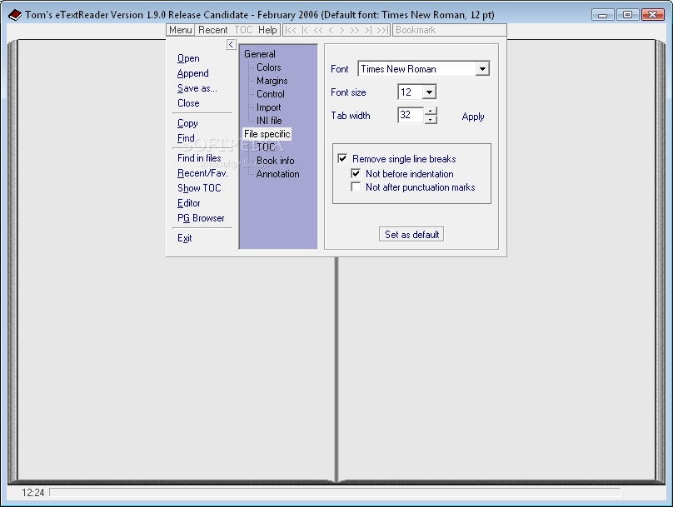Select Copy menu entry
Screen dimensions: 673x507
click(187, 123)
